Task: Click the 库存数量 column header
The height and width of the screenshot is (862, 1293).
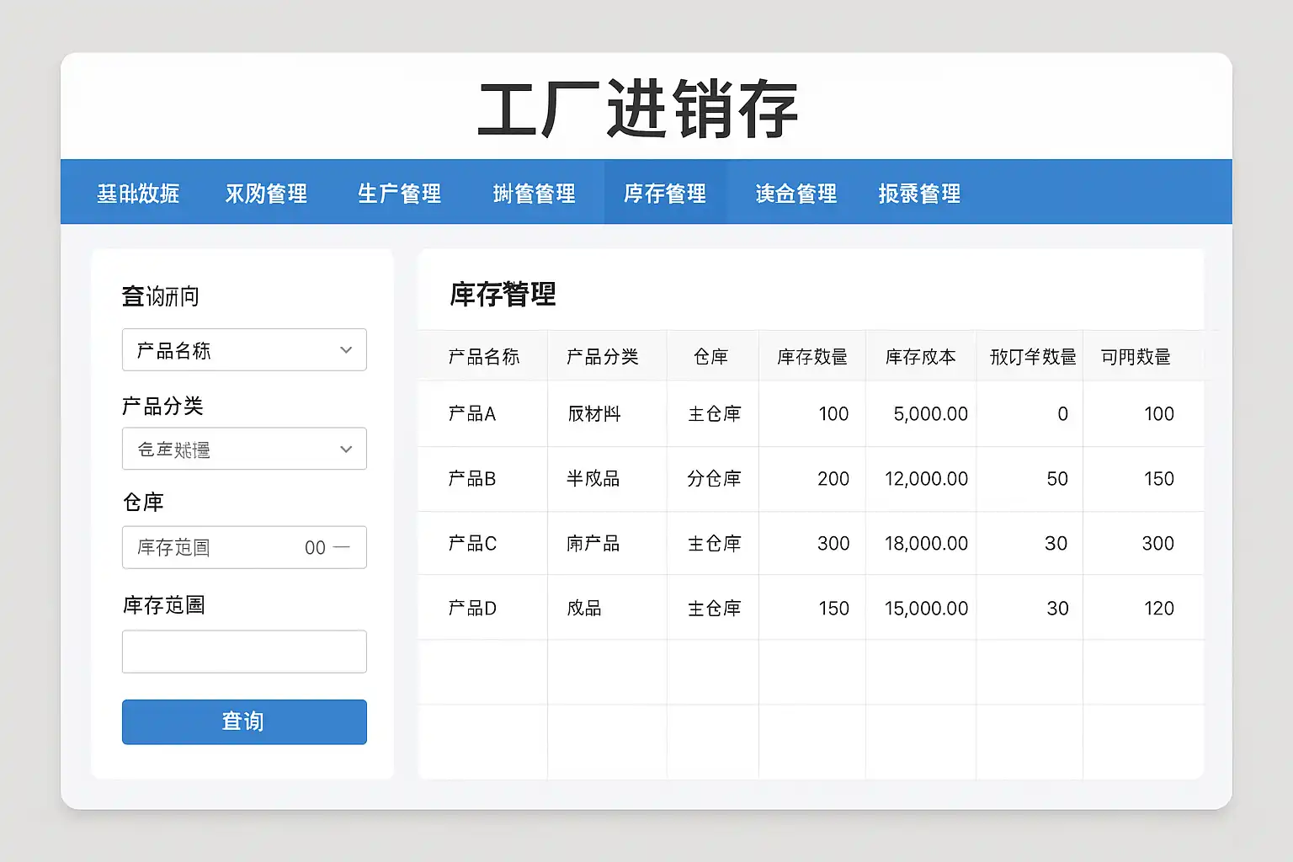Action: (x=811, y=357)
